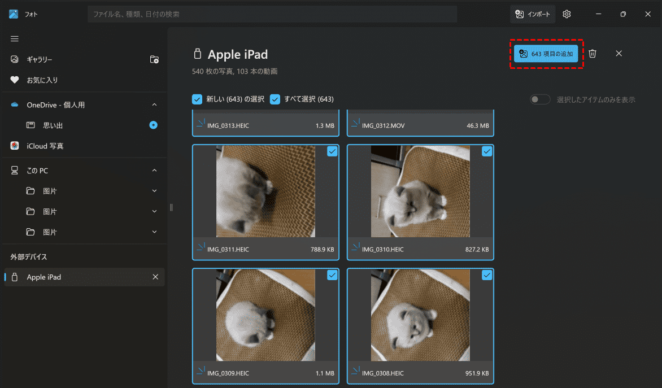Collapse the OneDrive - 個人用 section
Viewport: 662px width, 388px height.
[154, 104]
